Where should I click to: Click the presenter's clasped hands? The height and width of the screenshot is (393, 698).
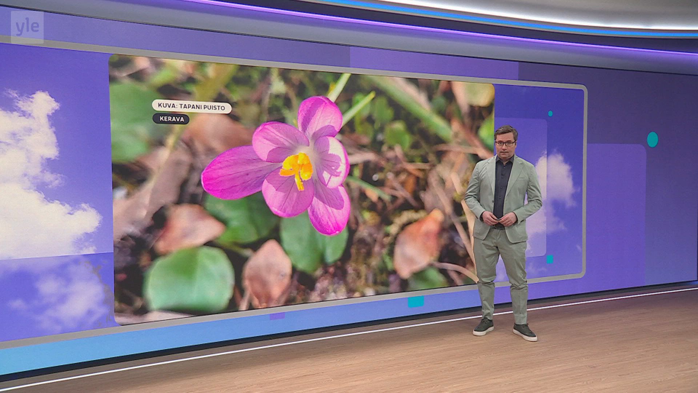499,219
